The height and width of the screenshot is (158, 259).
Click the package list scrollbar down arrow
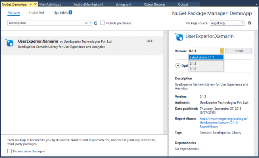tap(165, 132)
